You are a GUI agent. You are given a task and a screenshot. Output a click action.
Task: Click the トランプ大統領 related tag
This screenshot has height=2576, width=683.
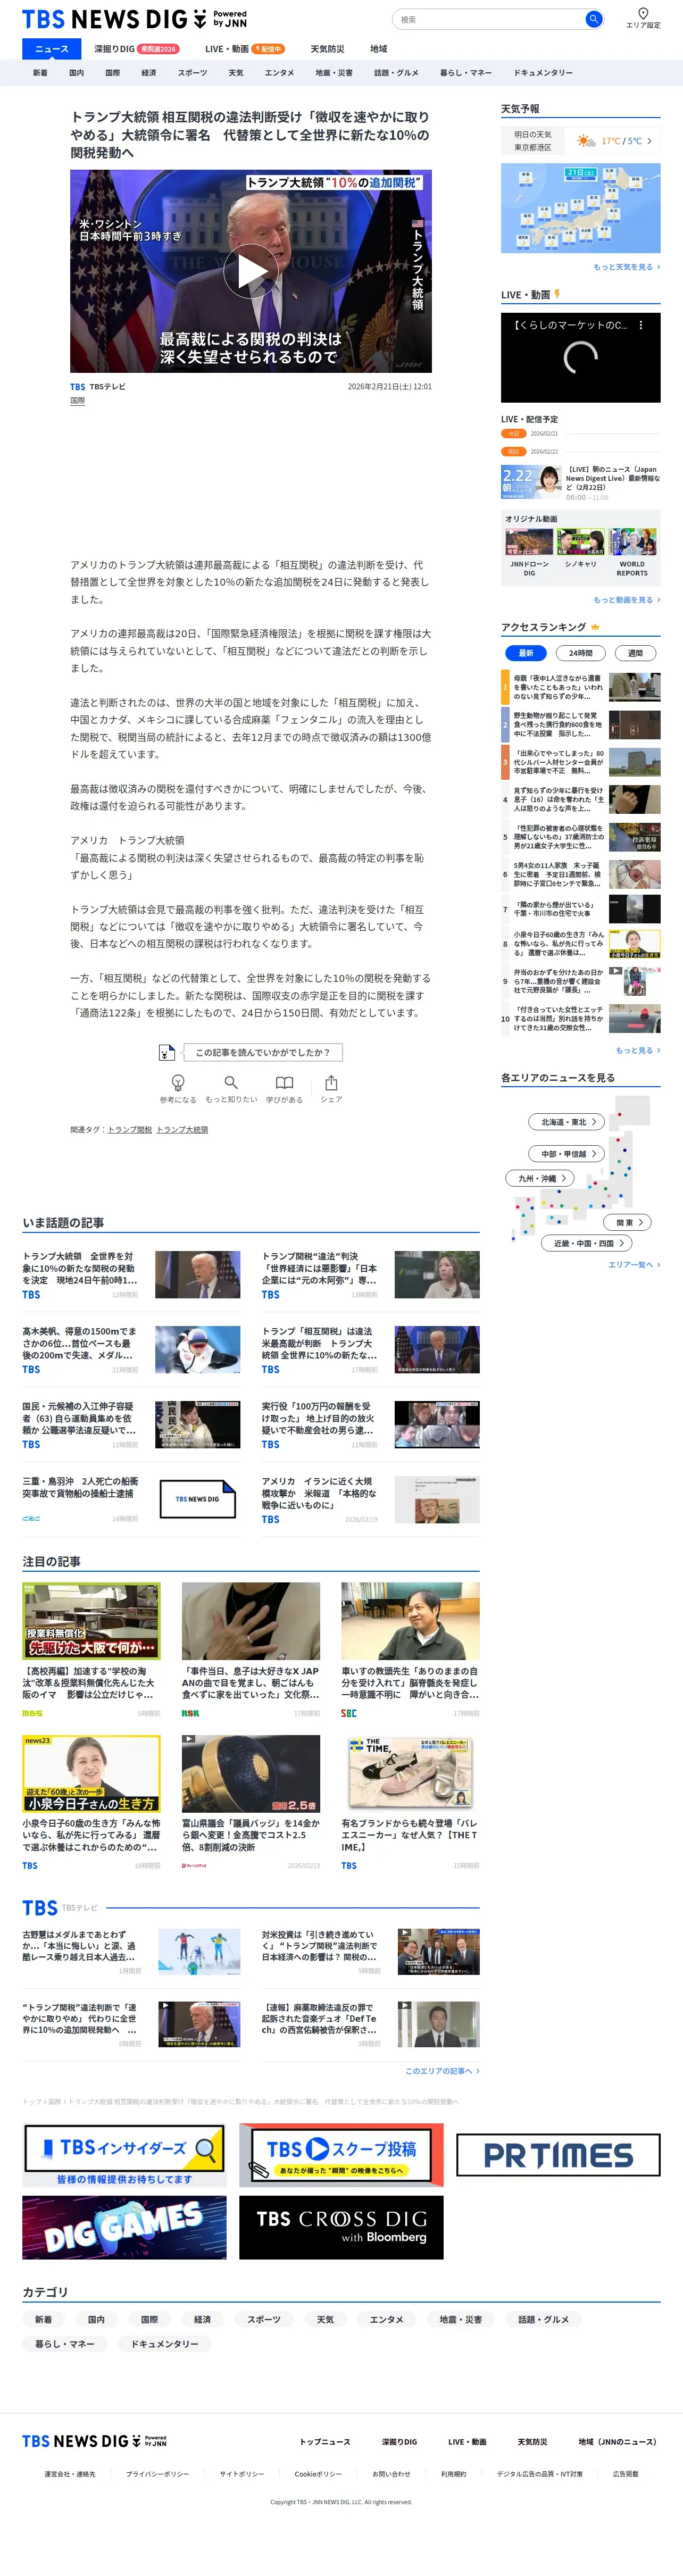182,1129
